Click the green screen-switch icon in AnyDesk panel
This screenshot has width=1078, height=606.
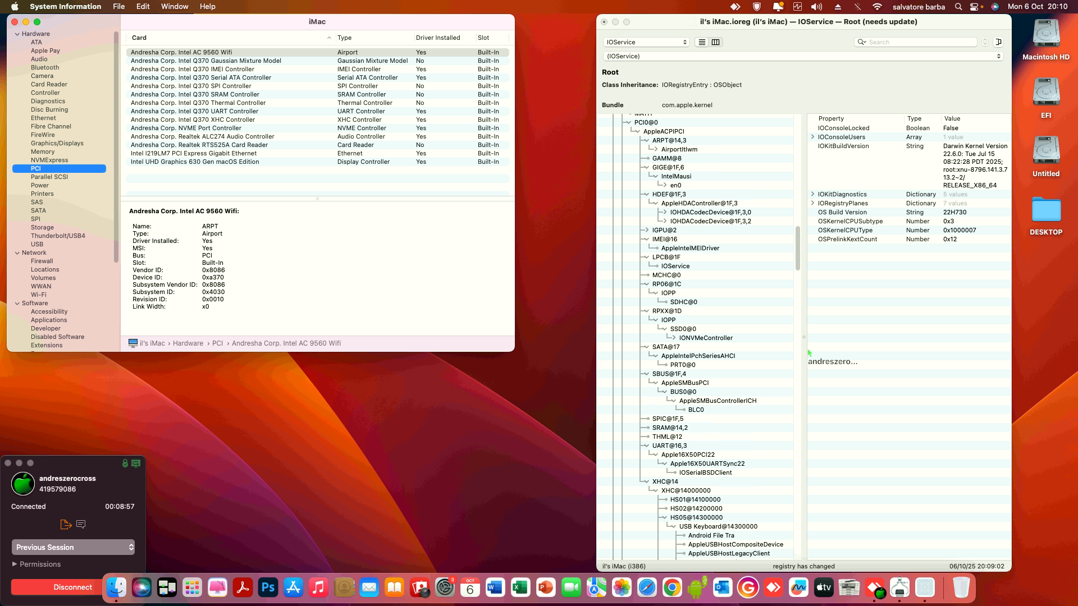coord(136,463)
